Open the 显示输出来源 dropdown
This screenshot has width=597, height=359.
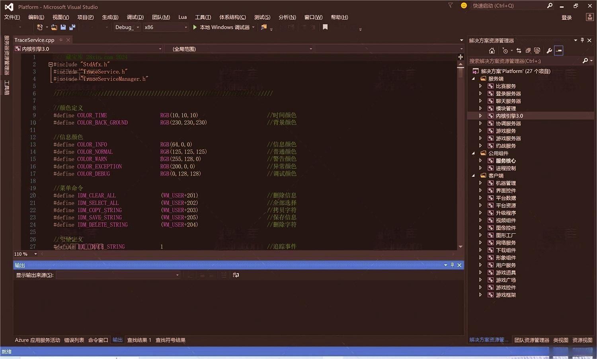tap(118, 275)
